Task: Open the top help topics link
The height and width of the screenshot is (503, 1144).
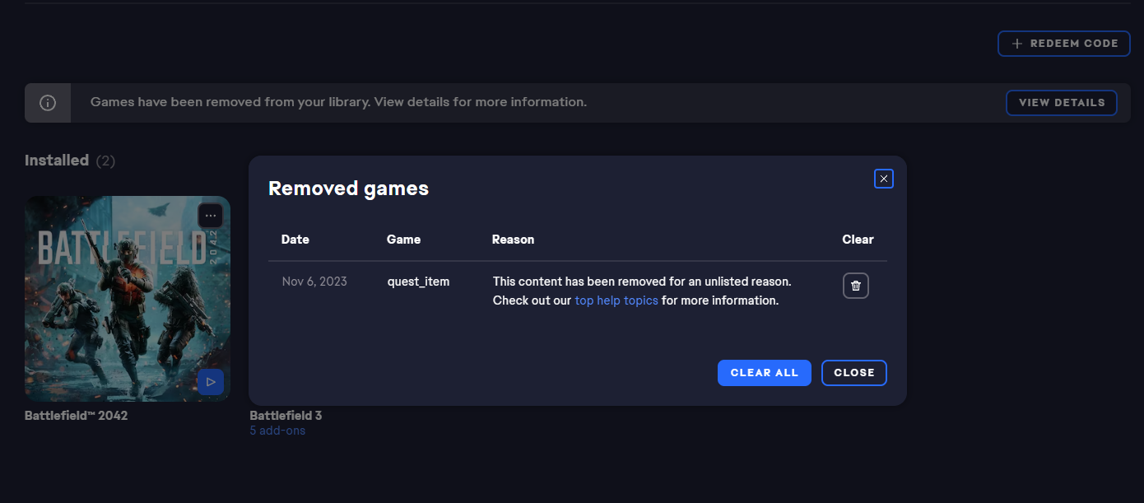Action: [616, 300]
